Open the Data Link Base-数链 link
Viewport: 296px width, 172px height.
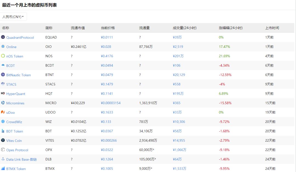point(21,159)
